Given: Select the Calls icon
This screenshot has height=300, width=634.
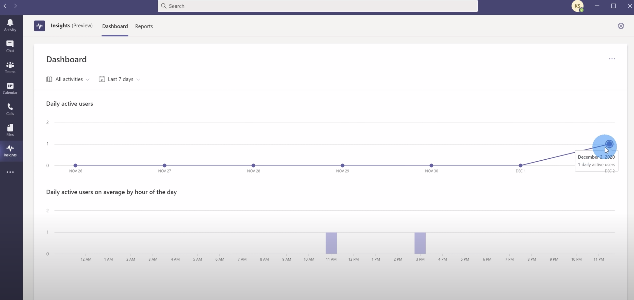Looking at the screenshot, I should 10,109.
